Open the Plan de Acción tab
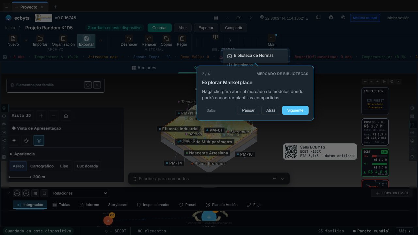This screenshot has height=235, width=418. 221,205
